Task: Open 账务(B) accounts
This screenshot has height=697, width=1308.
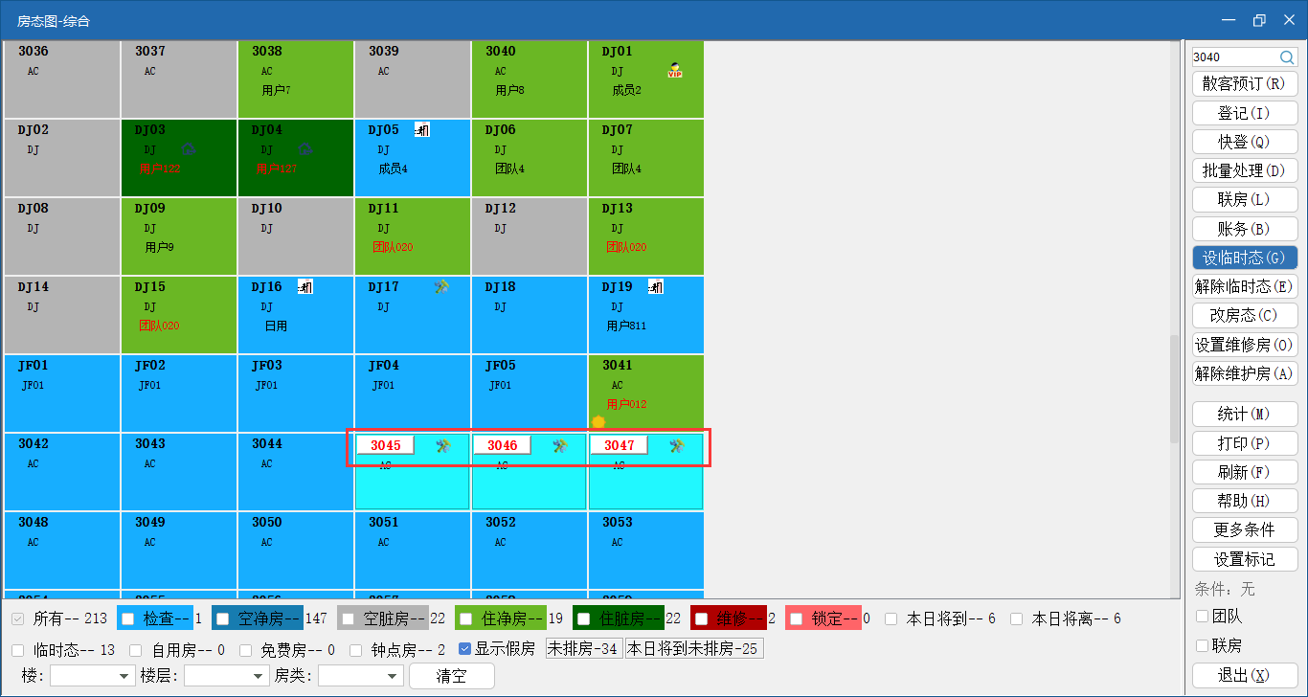Action: [x=1245, y=229]
